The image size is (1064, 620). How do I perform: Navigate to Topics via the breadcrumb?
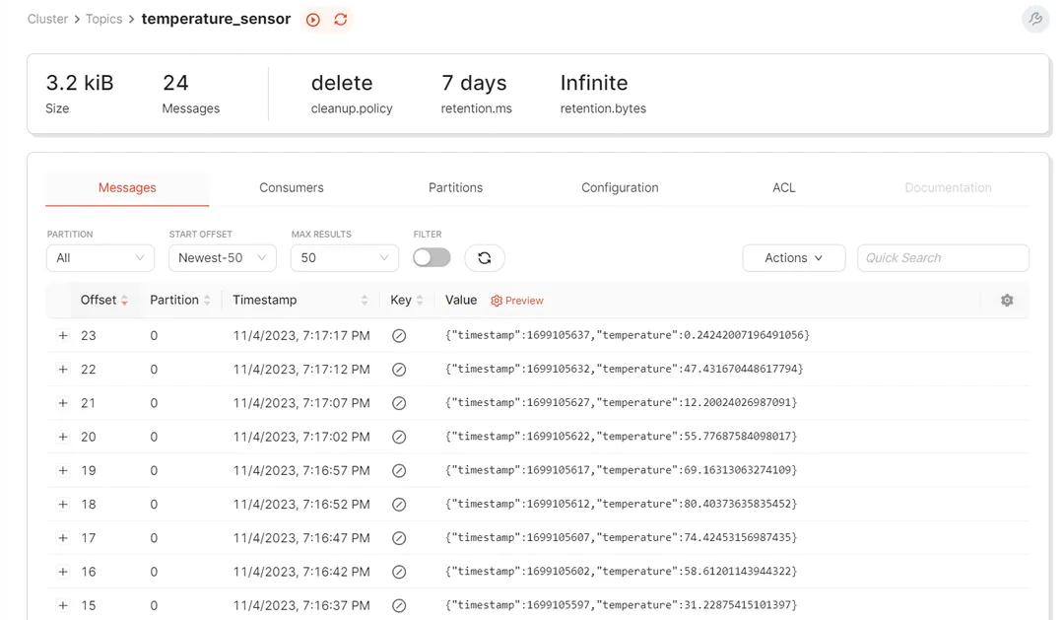(x=104, y=19)
